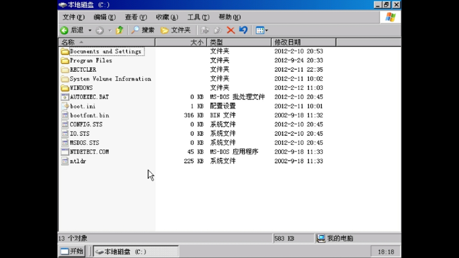Click the Move To toolbar icon
This screenshot has width=459, height=258.
pos(205,30)
